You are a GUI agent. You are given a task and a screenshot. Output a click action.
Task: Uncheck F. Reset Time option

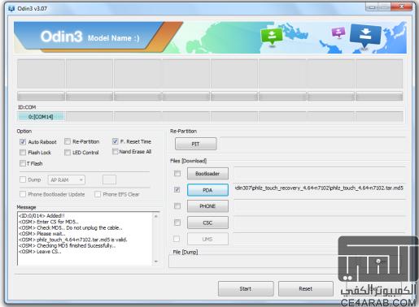[x=116, y=141]
